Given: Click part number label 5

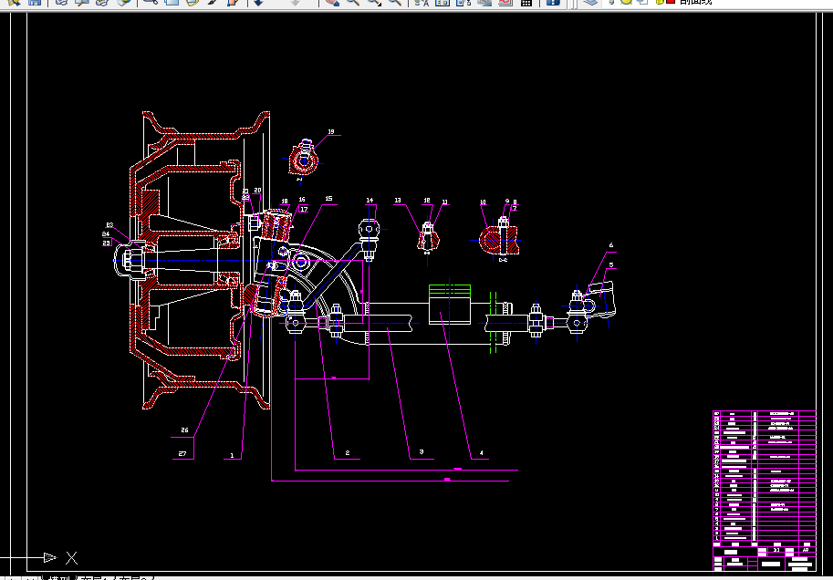Looking at the screenshot, I should tap(611, 264).
